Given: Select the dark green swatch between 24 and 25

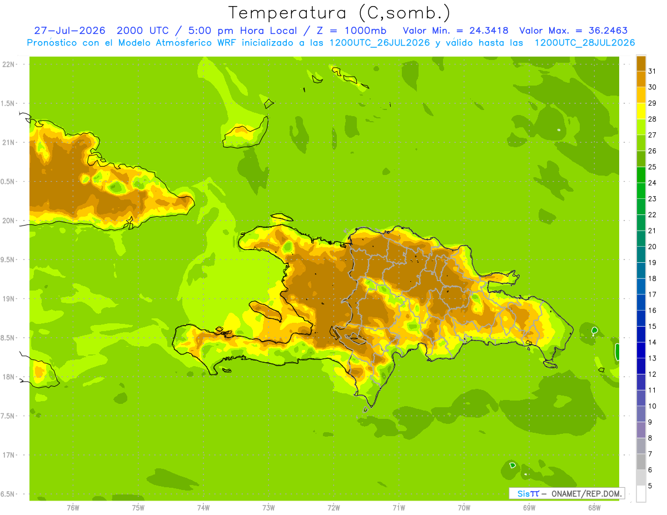Looking at the screenshot, I should point(641,175).
